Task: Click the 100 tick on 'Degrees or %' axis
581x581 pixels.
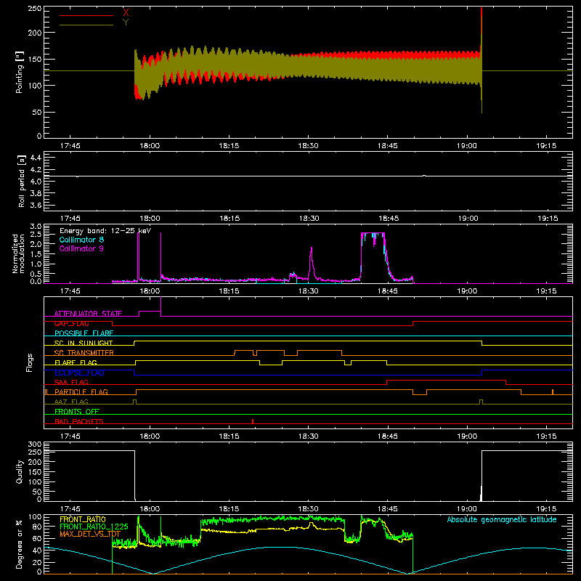Action: pyautogui.click(x=34, y=517)
